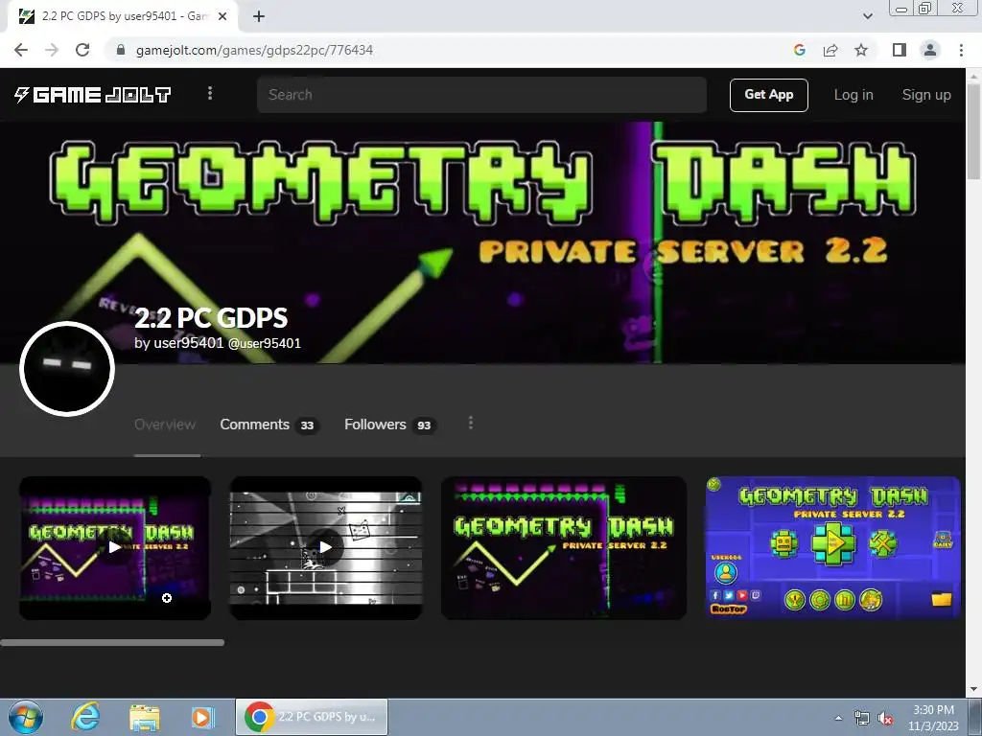Screen dimensions: 982x736
Task: Open Google icon in address bar
Action: click(799, 50)
